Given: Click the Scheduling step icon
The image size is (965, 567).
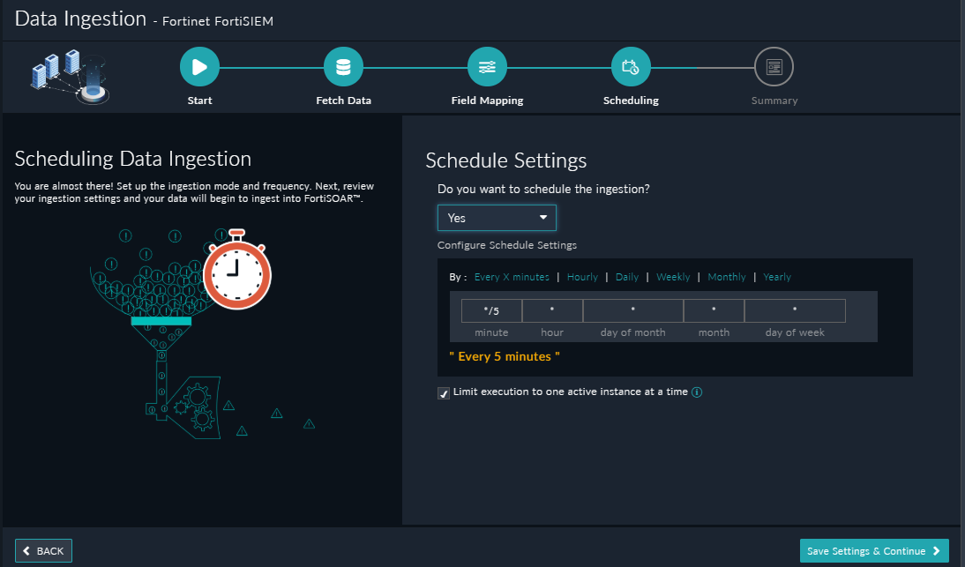Looking at the screenshot, I should click(x=631, y=65).
